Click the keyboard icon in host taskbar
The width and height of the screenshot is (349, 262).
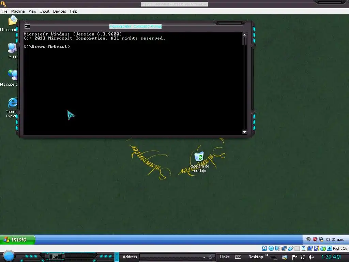coord(238,257)
